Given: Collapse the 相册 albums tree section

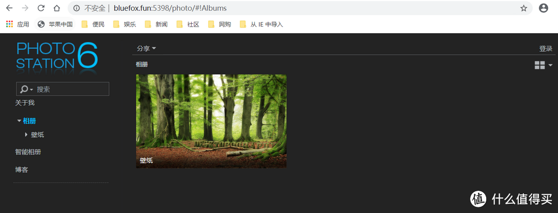Looking at the screenshot, I should tap(19, 121).
